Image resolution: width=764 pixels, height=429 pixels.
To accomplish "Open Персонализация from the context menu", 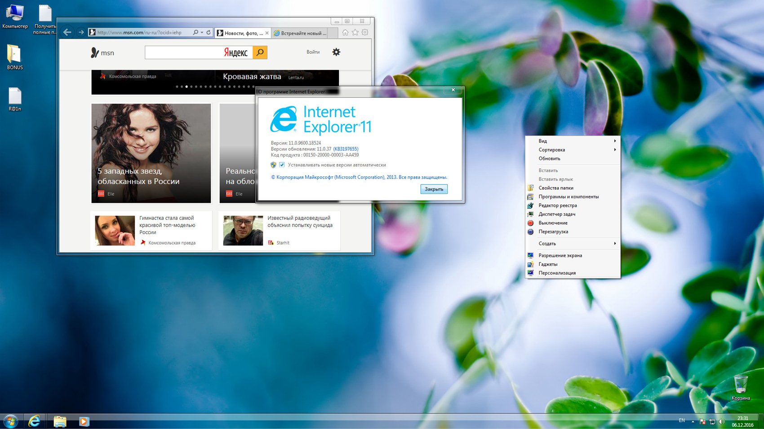I will coord(573,273).
